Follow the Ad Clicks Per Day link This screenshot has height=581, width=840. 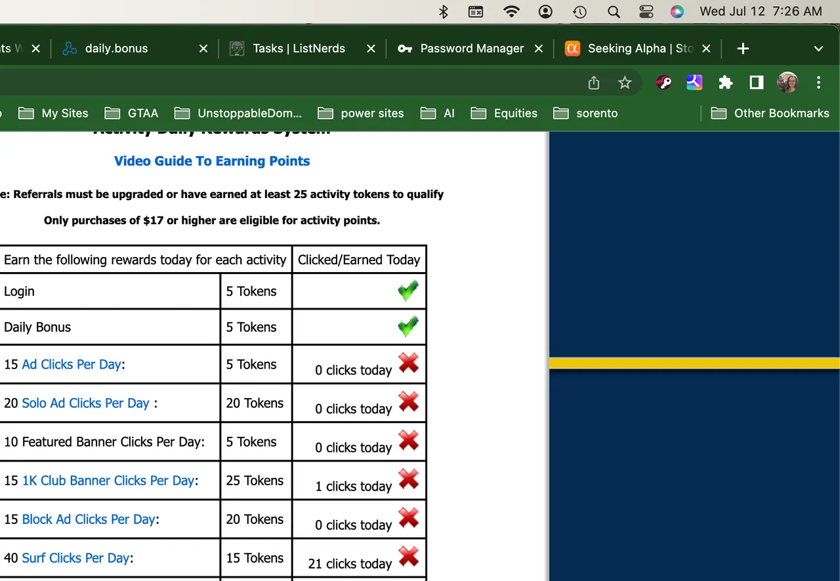pos(72,365)
